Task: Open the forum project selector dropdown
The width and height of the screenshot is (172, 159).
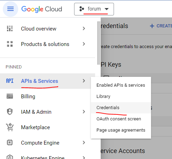Action: [x=94, y=9]
